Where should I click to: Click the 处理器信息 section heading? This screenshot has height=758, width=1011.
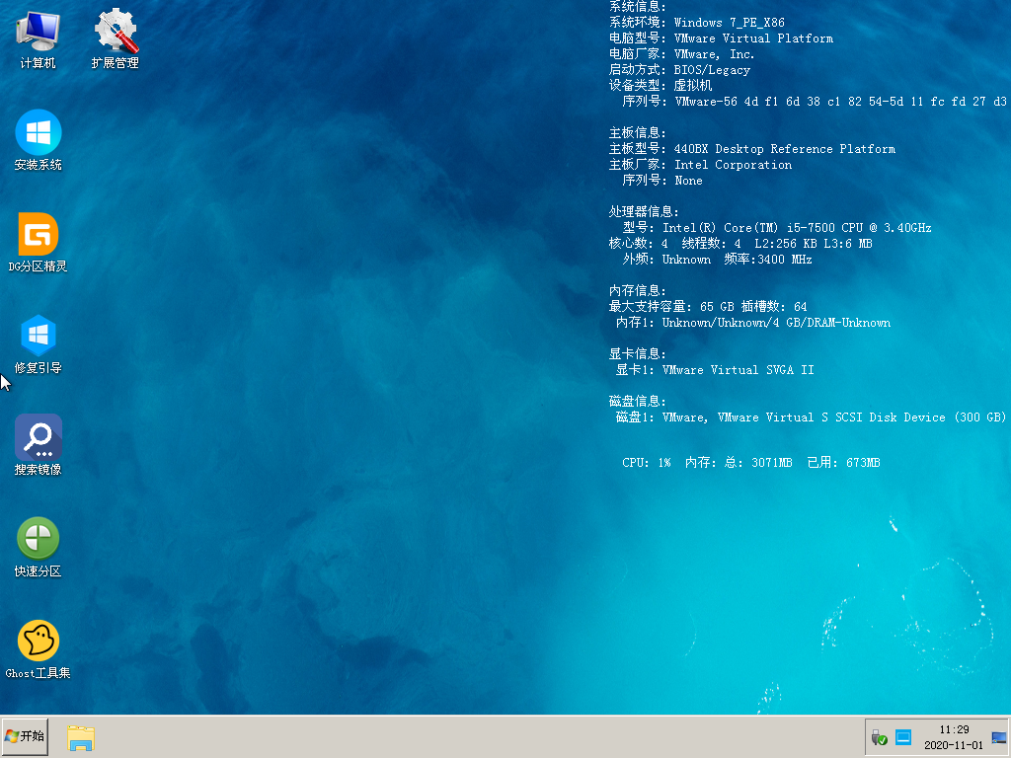coord(644,212)
